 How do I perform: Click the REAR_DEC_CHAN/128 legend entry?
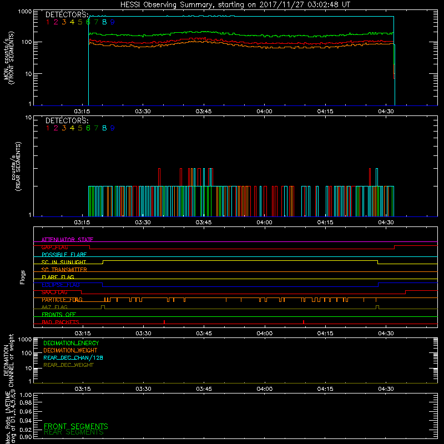tap(73, 357)
